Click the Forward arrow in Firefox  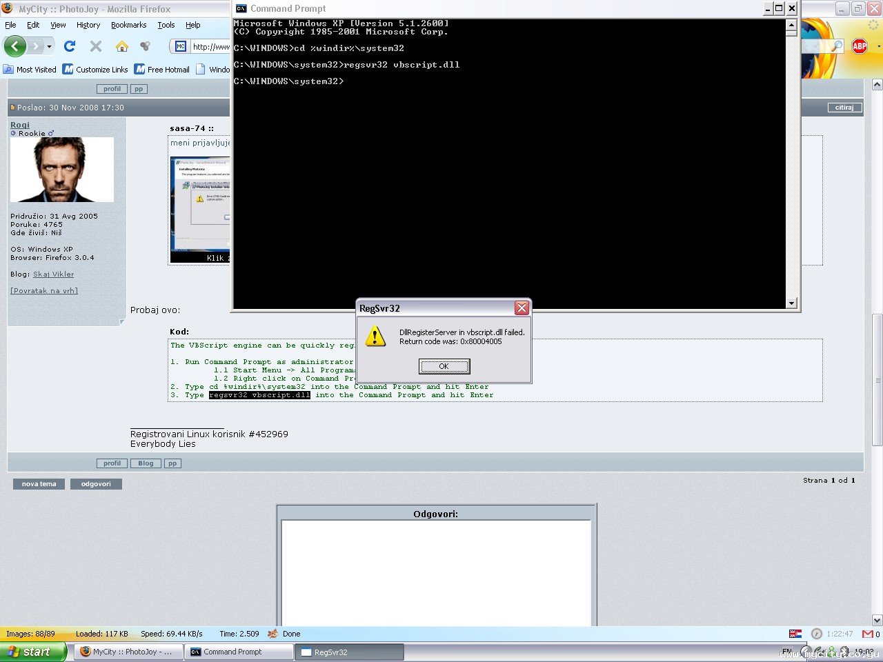pyautogui.click(x=36, y=46)
